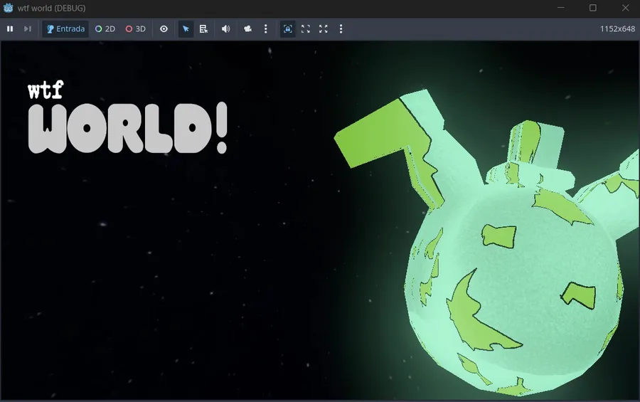640x402 pixels.
Task: Maximize the wtf world window
Action: click(592, 8)
